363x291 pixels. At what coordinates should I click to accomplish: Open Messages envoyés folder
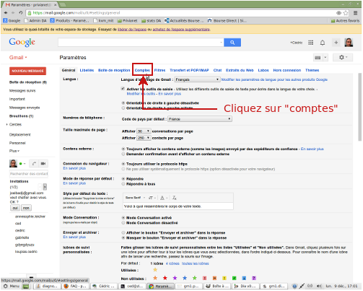[x=25, y=108]
